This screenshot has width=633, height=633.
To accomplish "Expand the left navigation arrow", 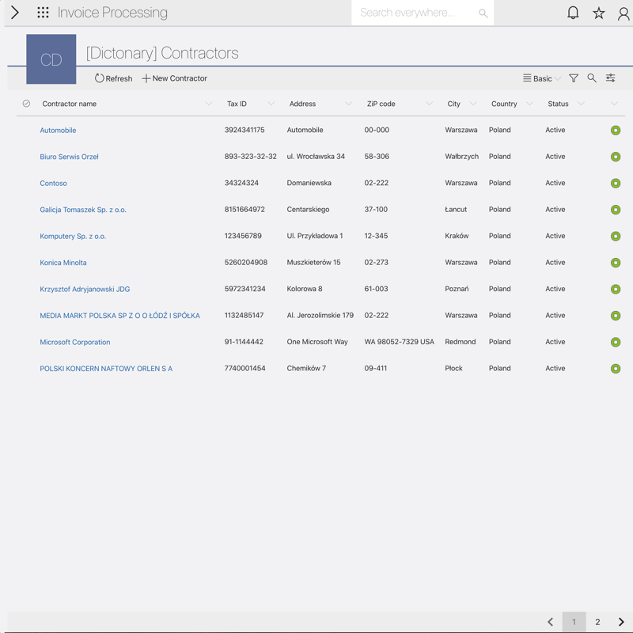I will [x=14, y=13].
